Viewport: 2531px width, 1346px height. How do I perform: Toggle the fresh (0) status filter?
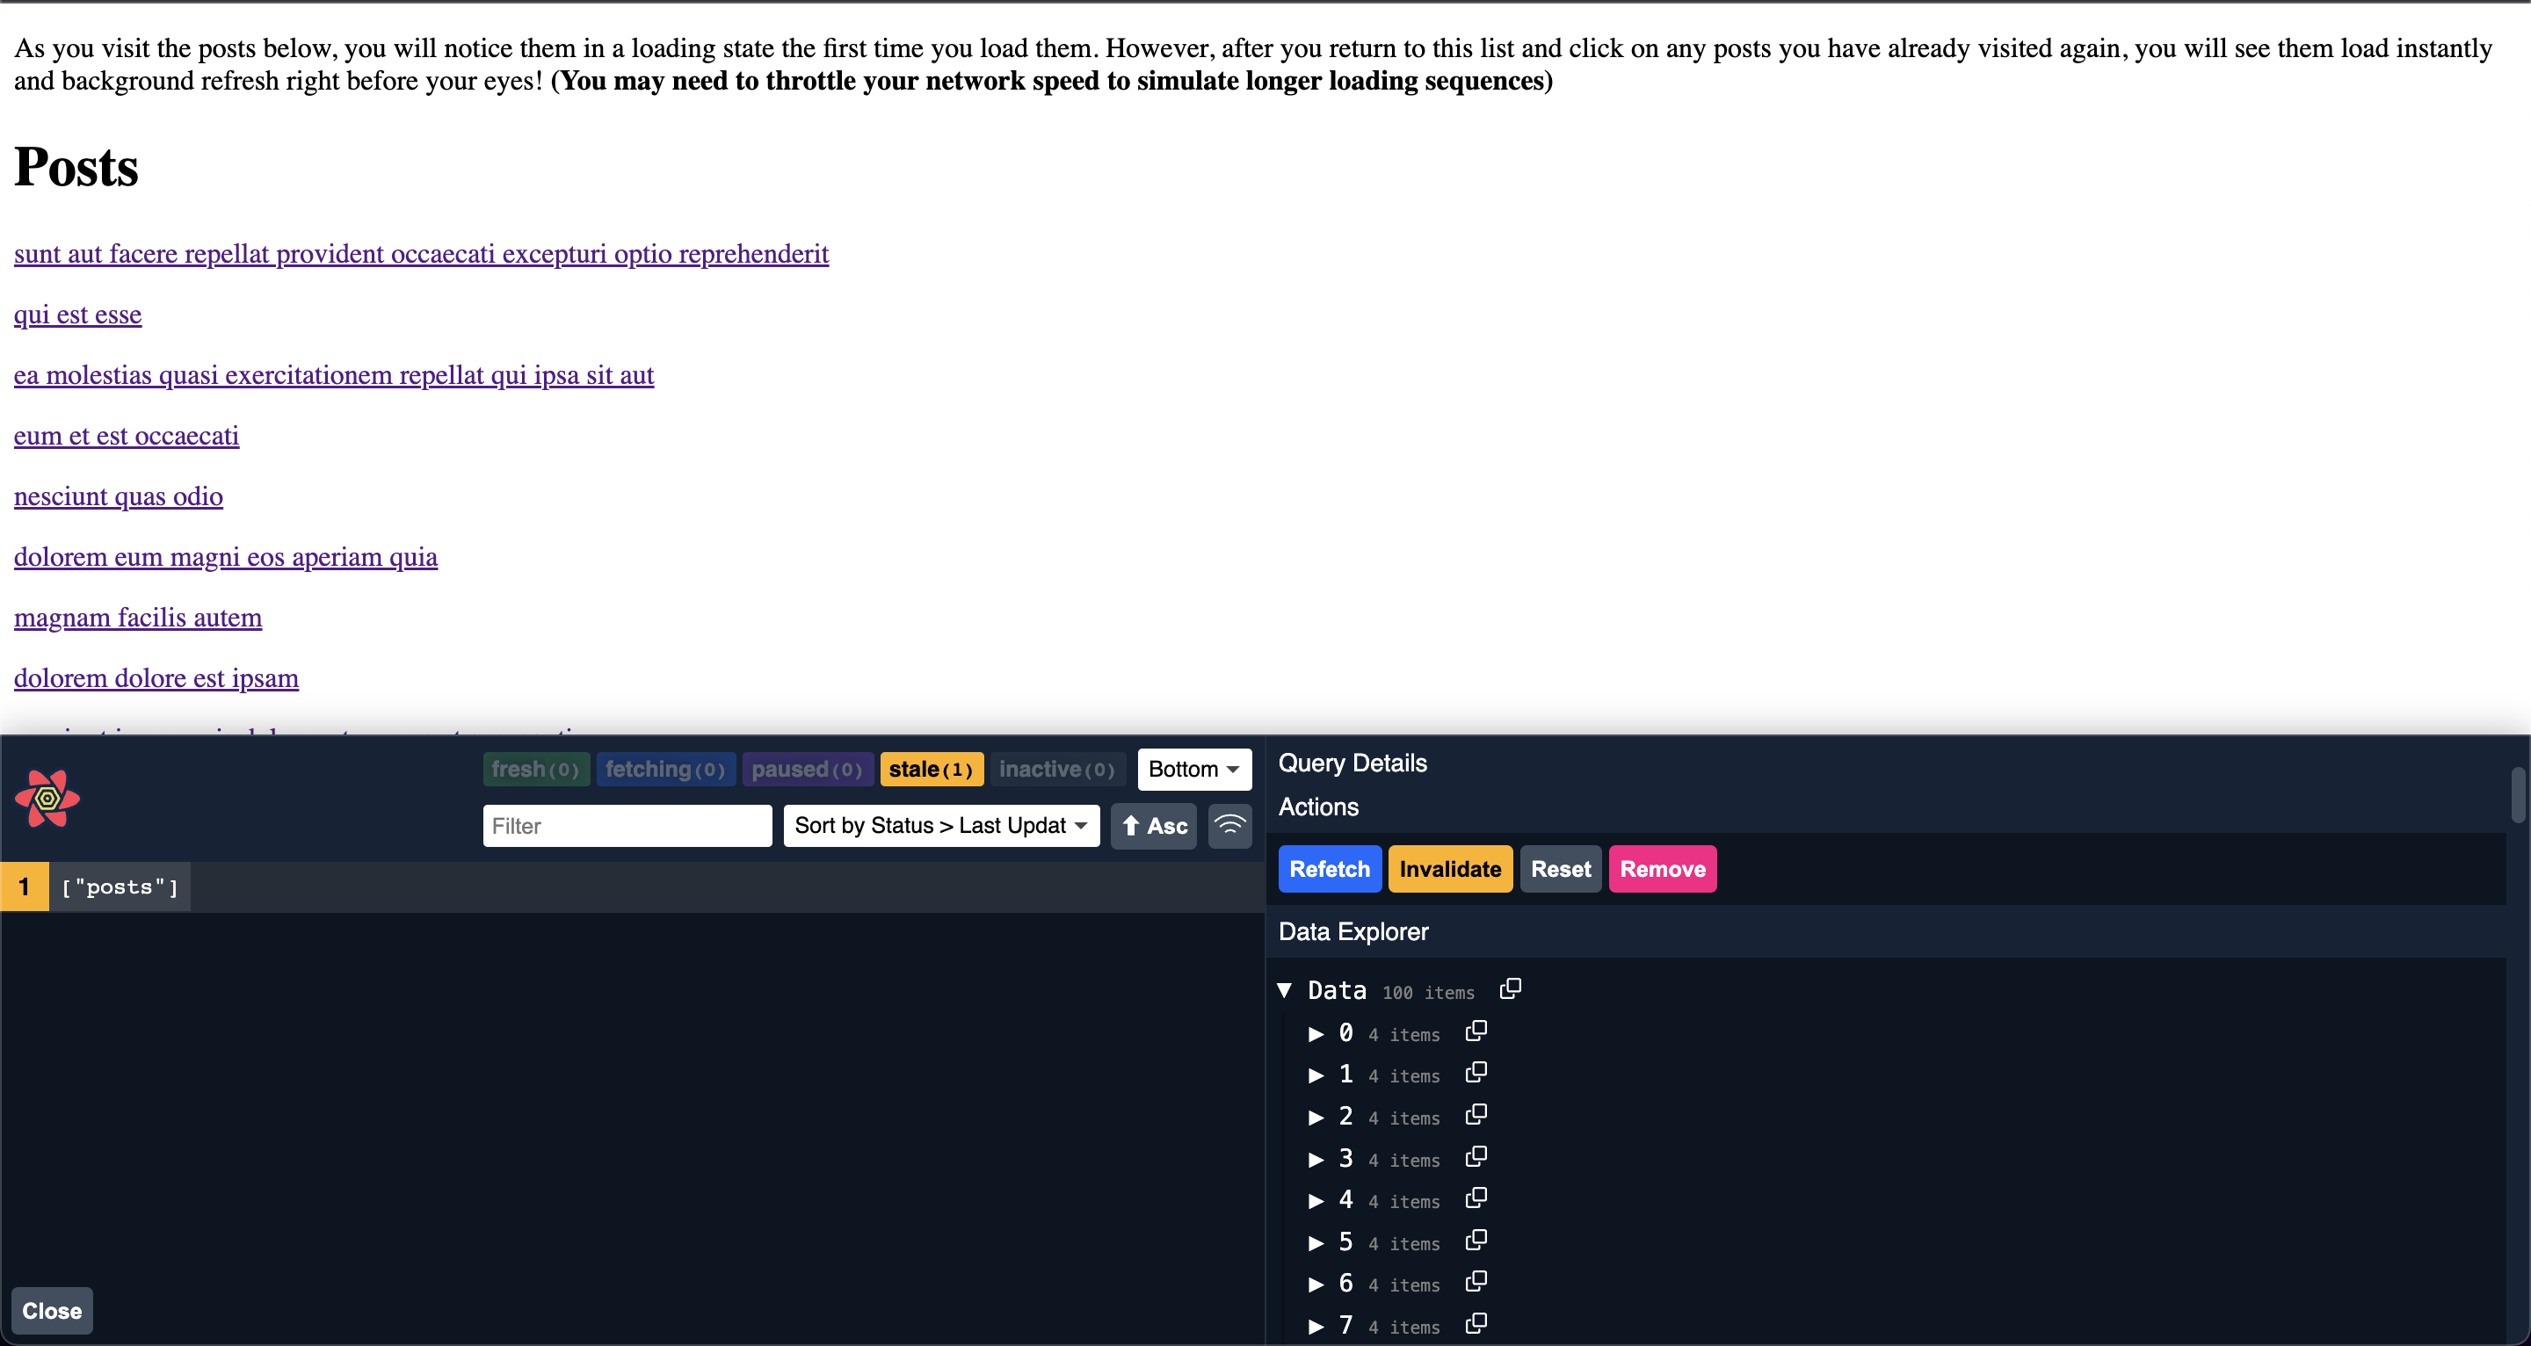(535, 770)
